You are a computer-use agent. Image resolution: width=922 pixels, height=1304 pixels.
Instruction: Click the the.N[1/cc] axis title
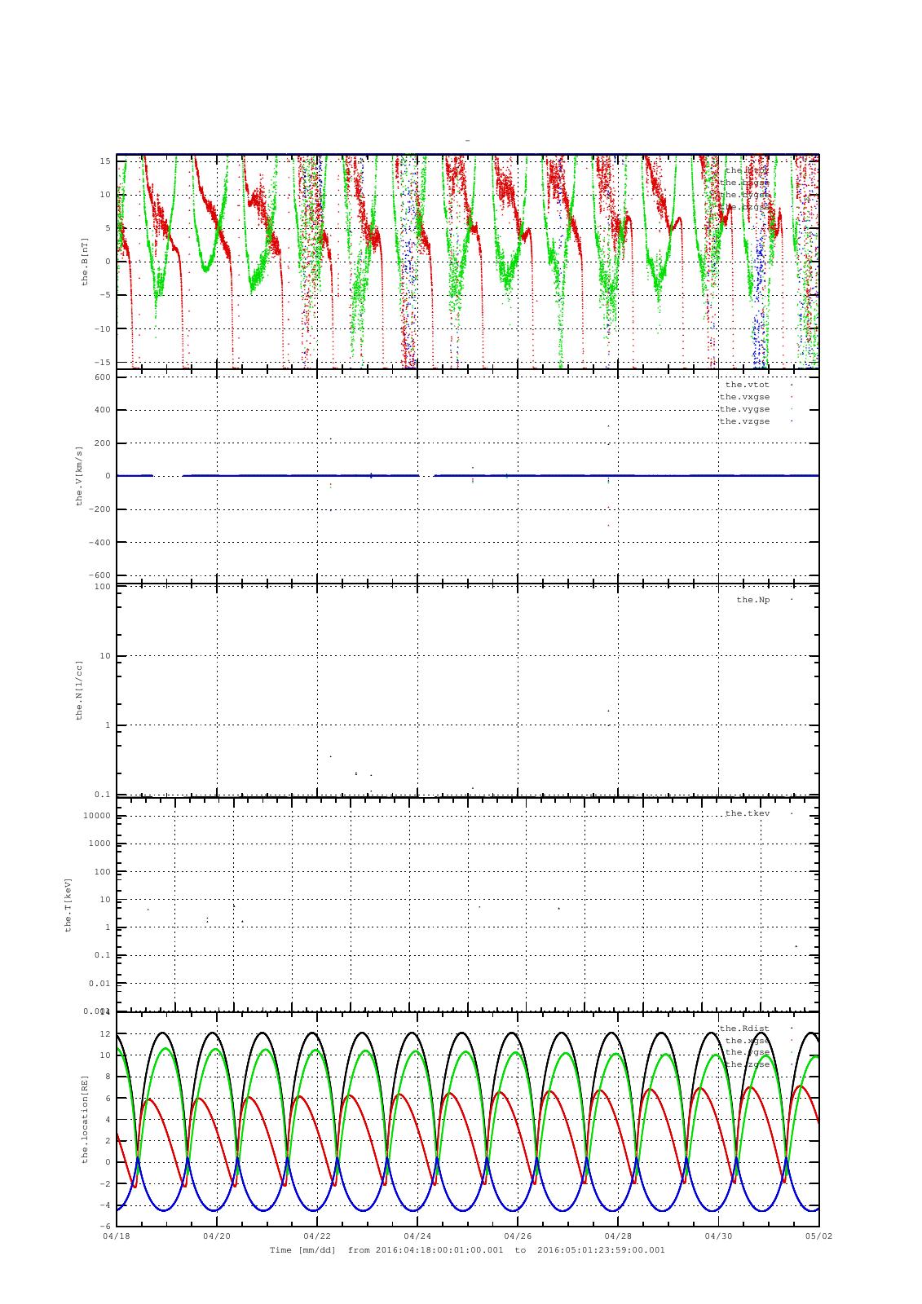point(79,690)
